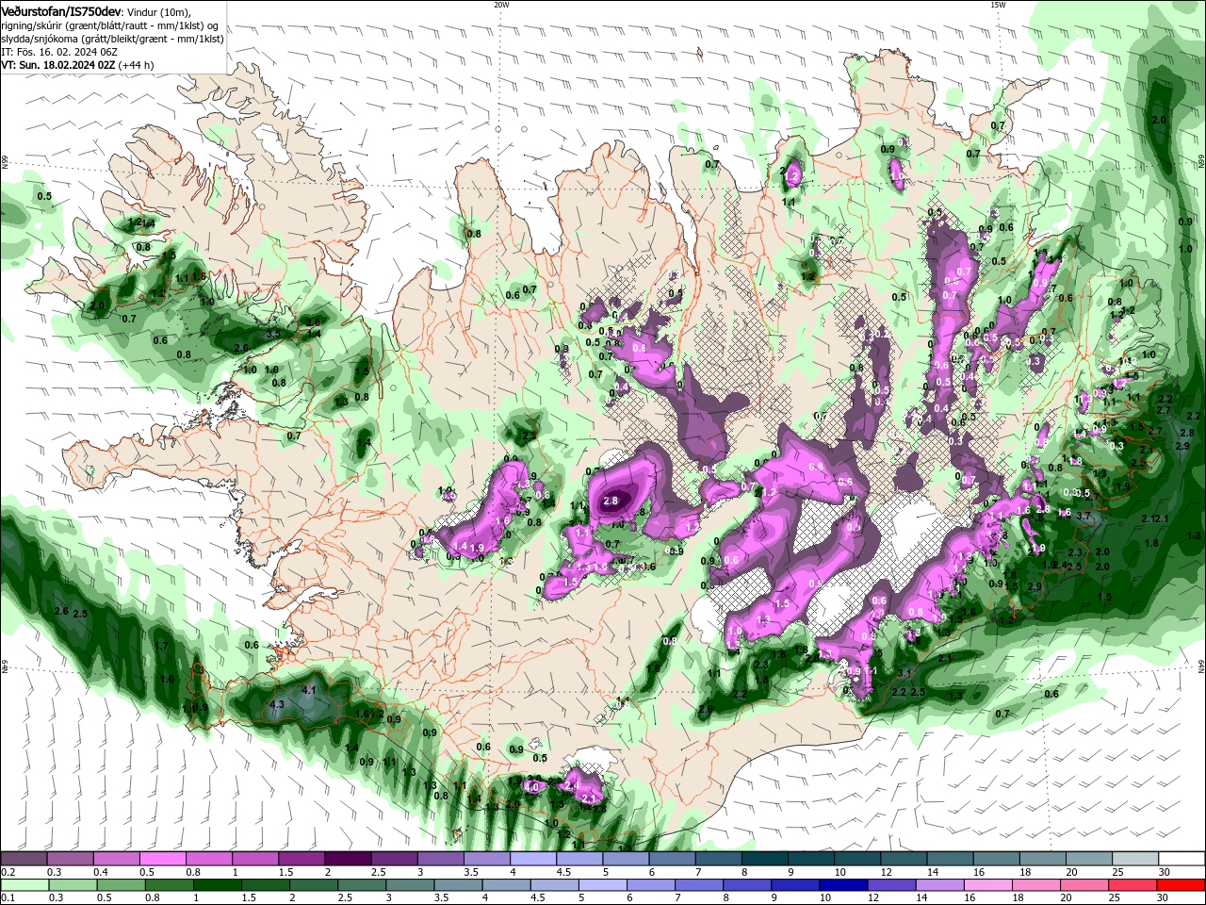
Task: Select the upper legend swatch from 4 to 4.5
Action: click(532, 860)
